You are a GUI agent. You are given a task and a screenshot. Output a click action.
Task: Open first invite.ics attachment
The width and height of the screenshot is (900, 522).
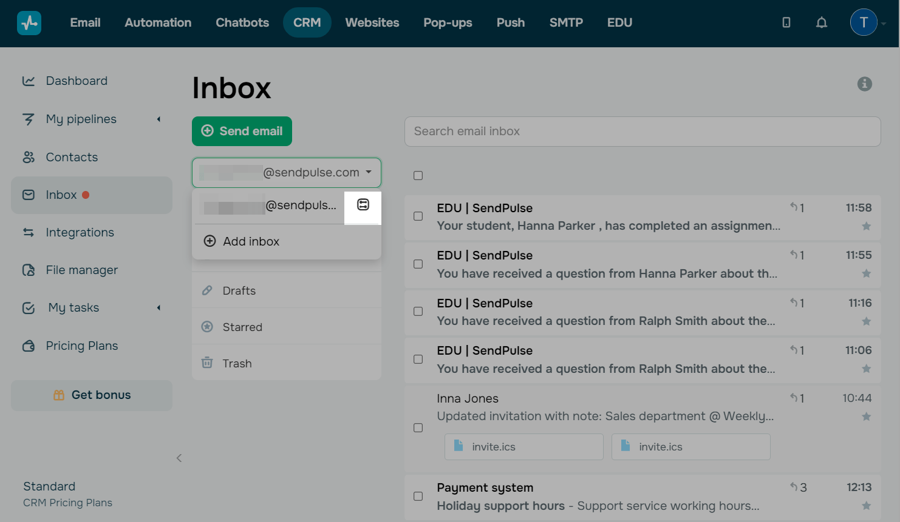(524, 447)
